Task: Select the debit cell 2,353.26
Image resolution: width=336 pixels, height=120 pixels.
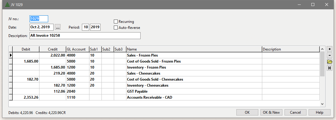Action: click(x=26, y=97)
